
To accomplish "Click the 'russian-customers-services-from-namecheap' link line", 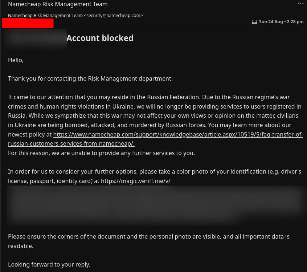I will point(71,143).
